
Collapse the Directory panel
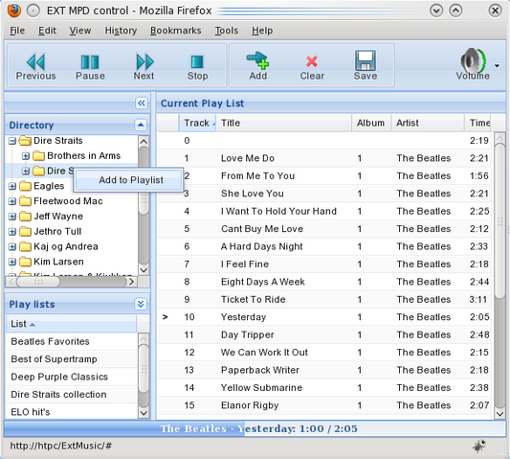(x=141, y=125)
